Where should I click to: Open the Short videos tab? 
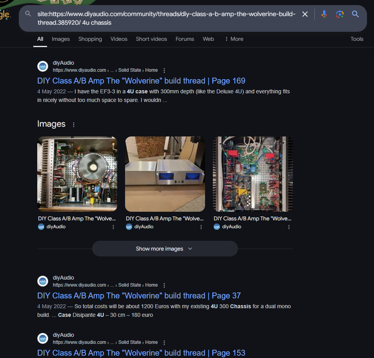pos(151,39)
